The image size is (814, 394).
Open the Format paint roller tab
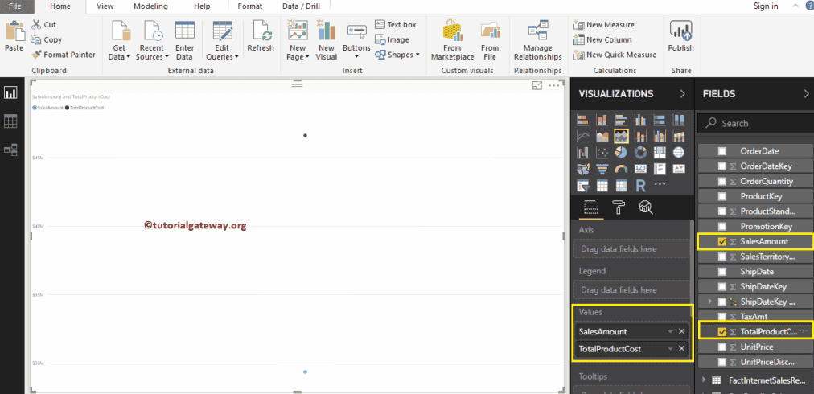pos(619,207)
